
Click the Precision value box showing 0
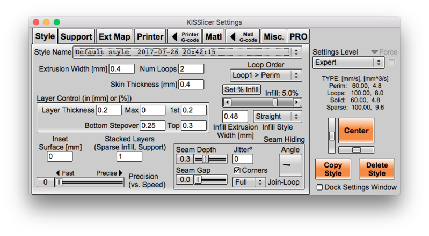click(x=46, y=182)
